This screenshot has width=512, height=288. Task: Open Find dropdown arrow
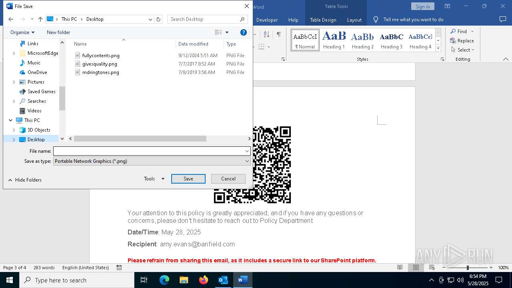[x=472, y=31]
